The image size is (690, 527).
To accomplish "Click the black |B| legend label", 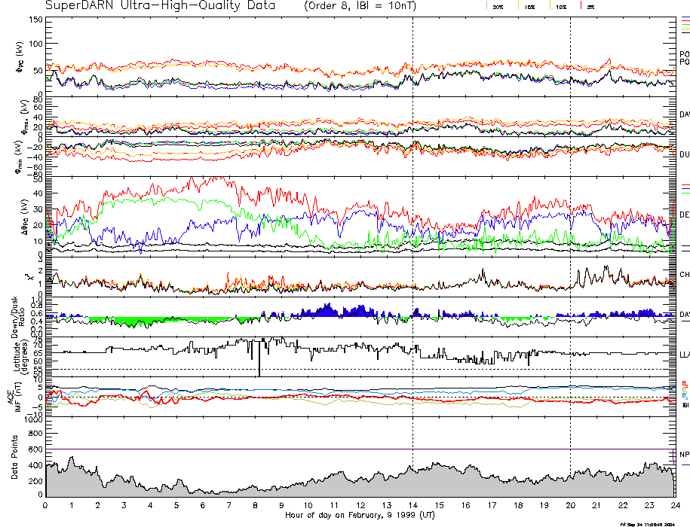I will point(685,405).
